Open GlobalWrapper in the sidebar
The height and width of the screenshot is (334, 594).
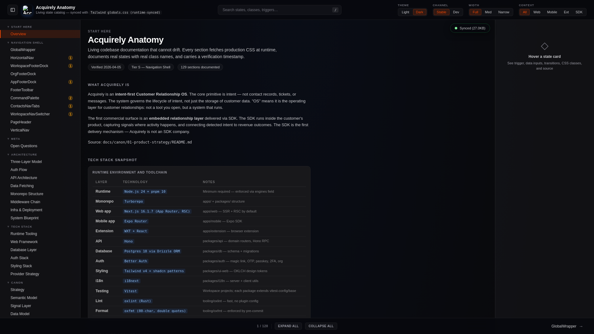(x=40, y=50)
